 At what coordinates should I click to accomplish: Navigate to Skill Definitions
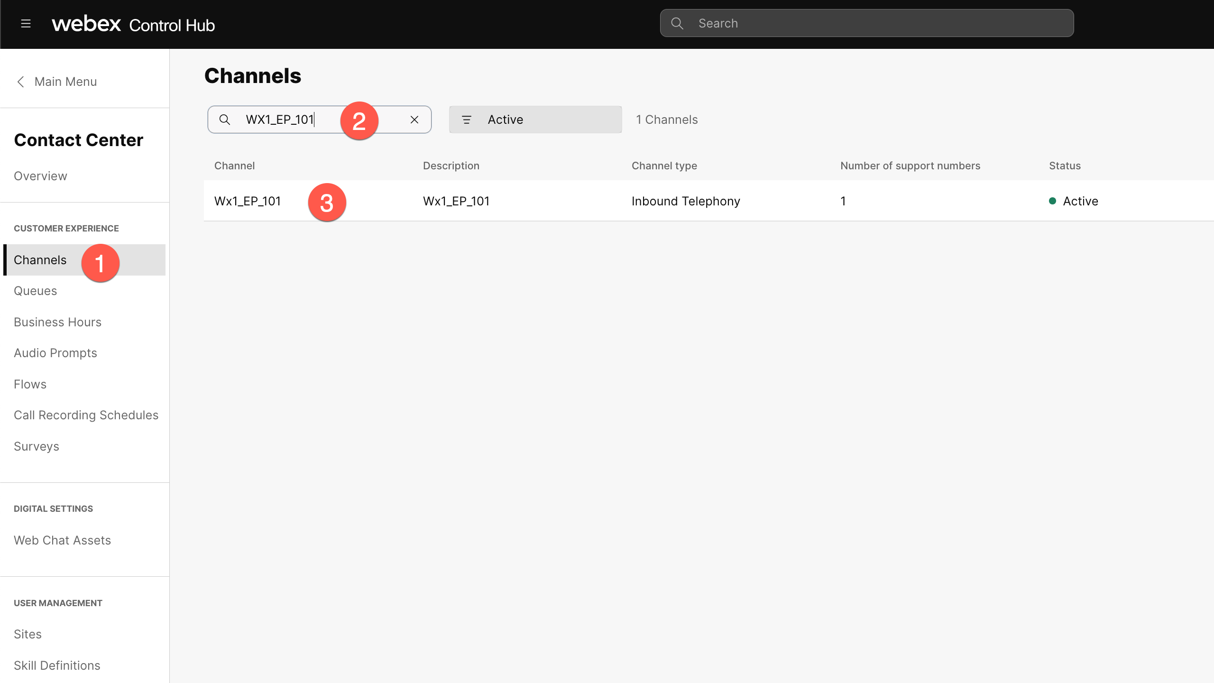tap(57, 665)
